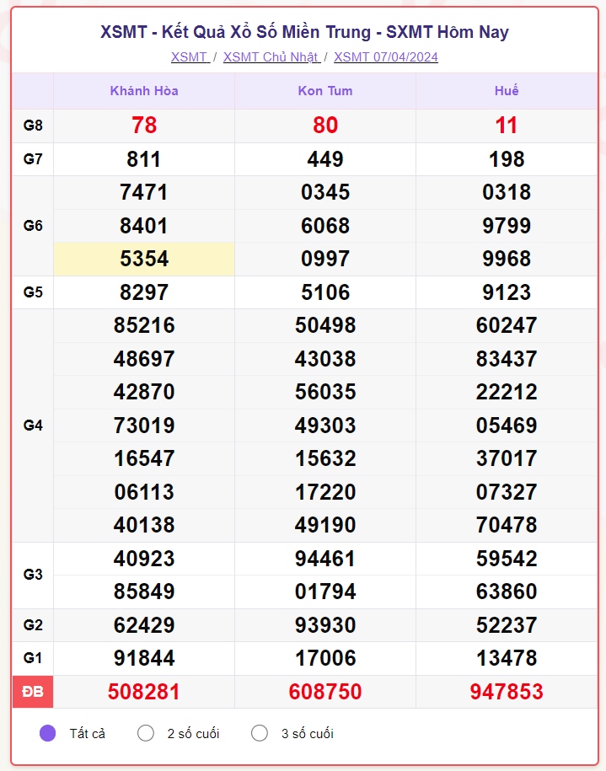
Task: Click Huế G3 number 59542
Action: (507, 559)
